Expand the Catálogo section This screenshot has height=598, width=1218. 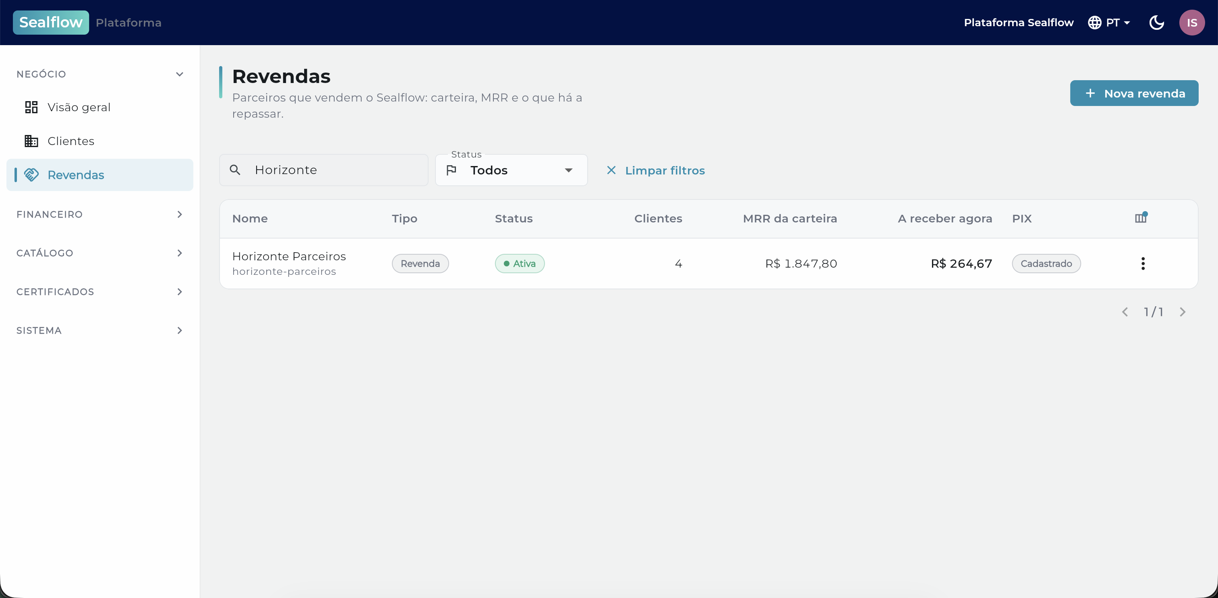[100, 253]
